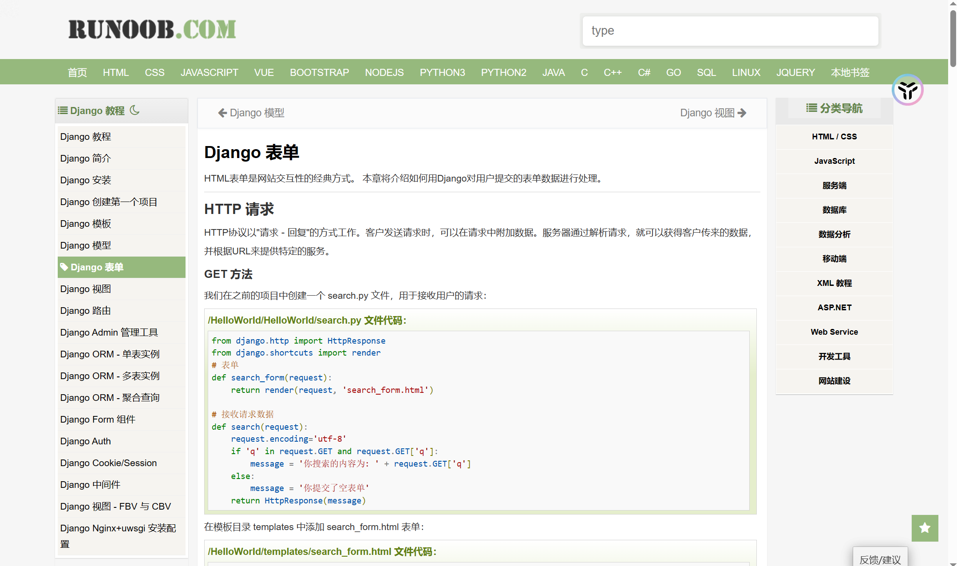Open the Django Admin 管理工具 chapter
957x566 pixels.
tap(109, 332)
